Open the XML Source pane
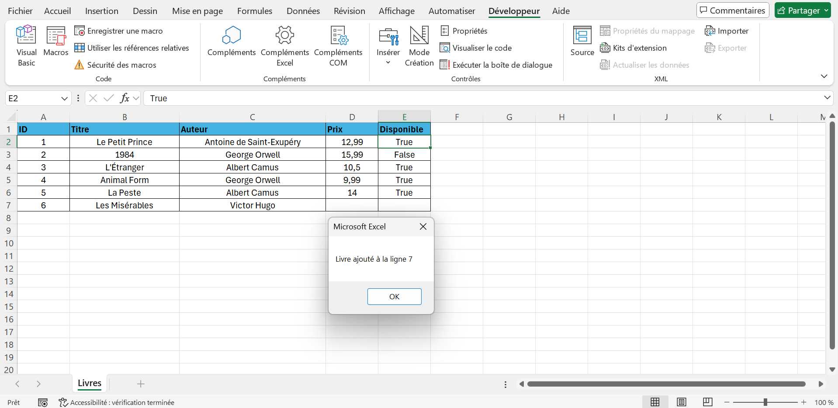 point(582,41)
